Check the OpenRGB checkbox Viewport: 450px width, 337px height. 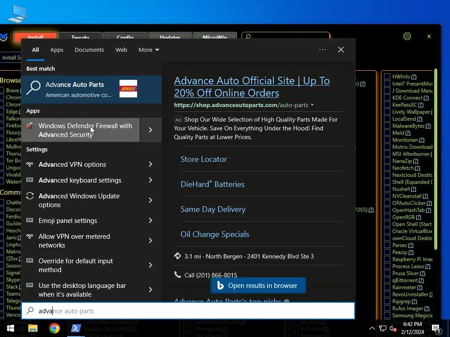[x=387, y=217]
